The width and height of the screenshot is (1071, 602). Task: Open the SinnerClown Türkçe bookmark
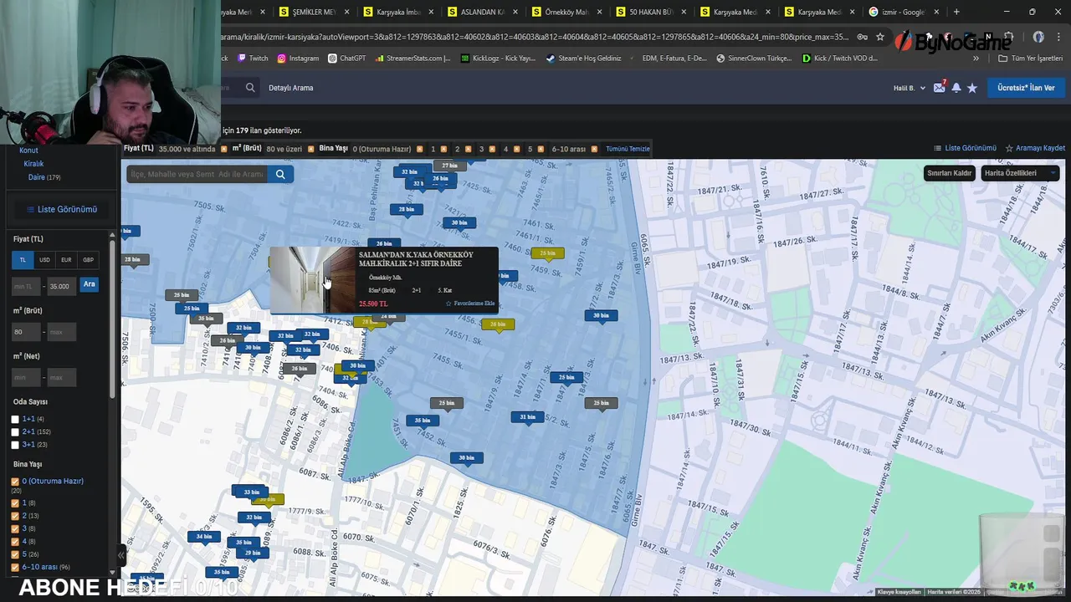tap(754, 59)
